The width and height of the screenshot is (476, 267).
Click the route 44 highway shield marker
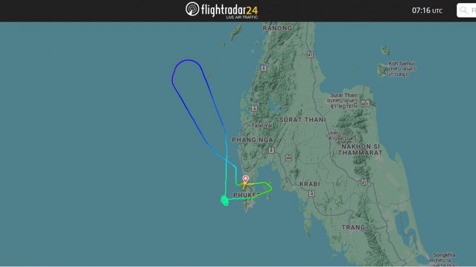pos(289,158)
